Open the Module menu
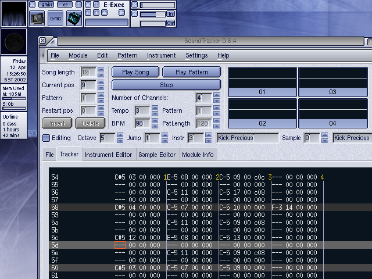 pyautogui.click(x=78, y=56)
